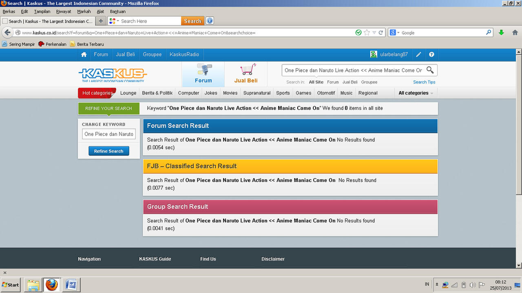
Task: Click the network tray icon
Action: pos(445,285)
